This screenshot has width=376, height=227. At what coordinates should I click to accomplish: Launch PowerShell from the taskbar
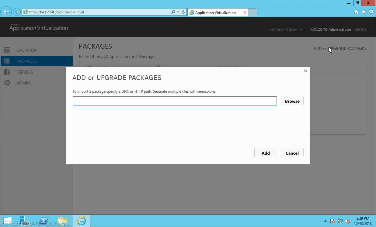click(44, 221)
